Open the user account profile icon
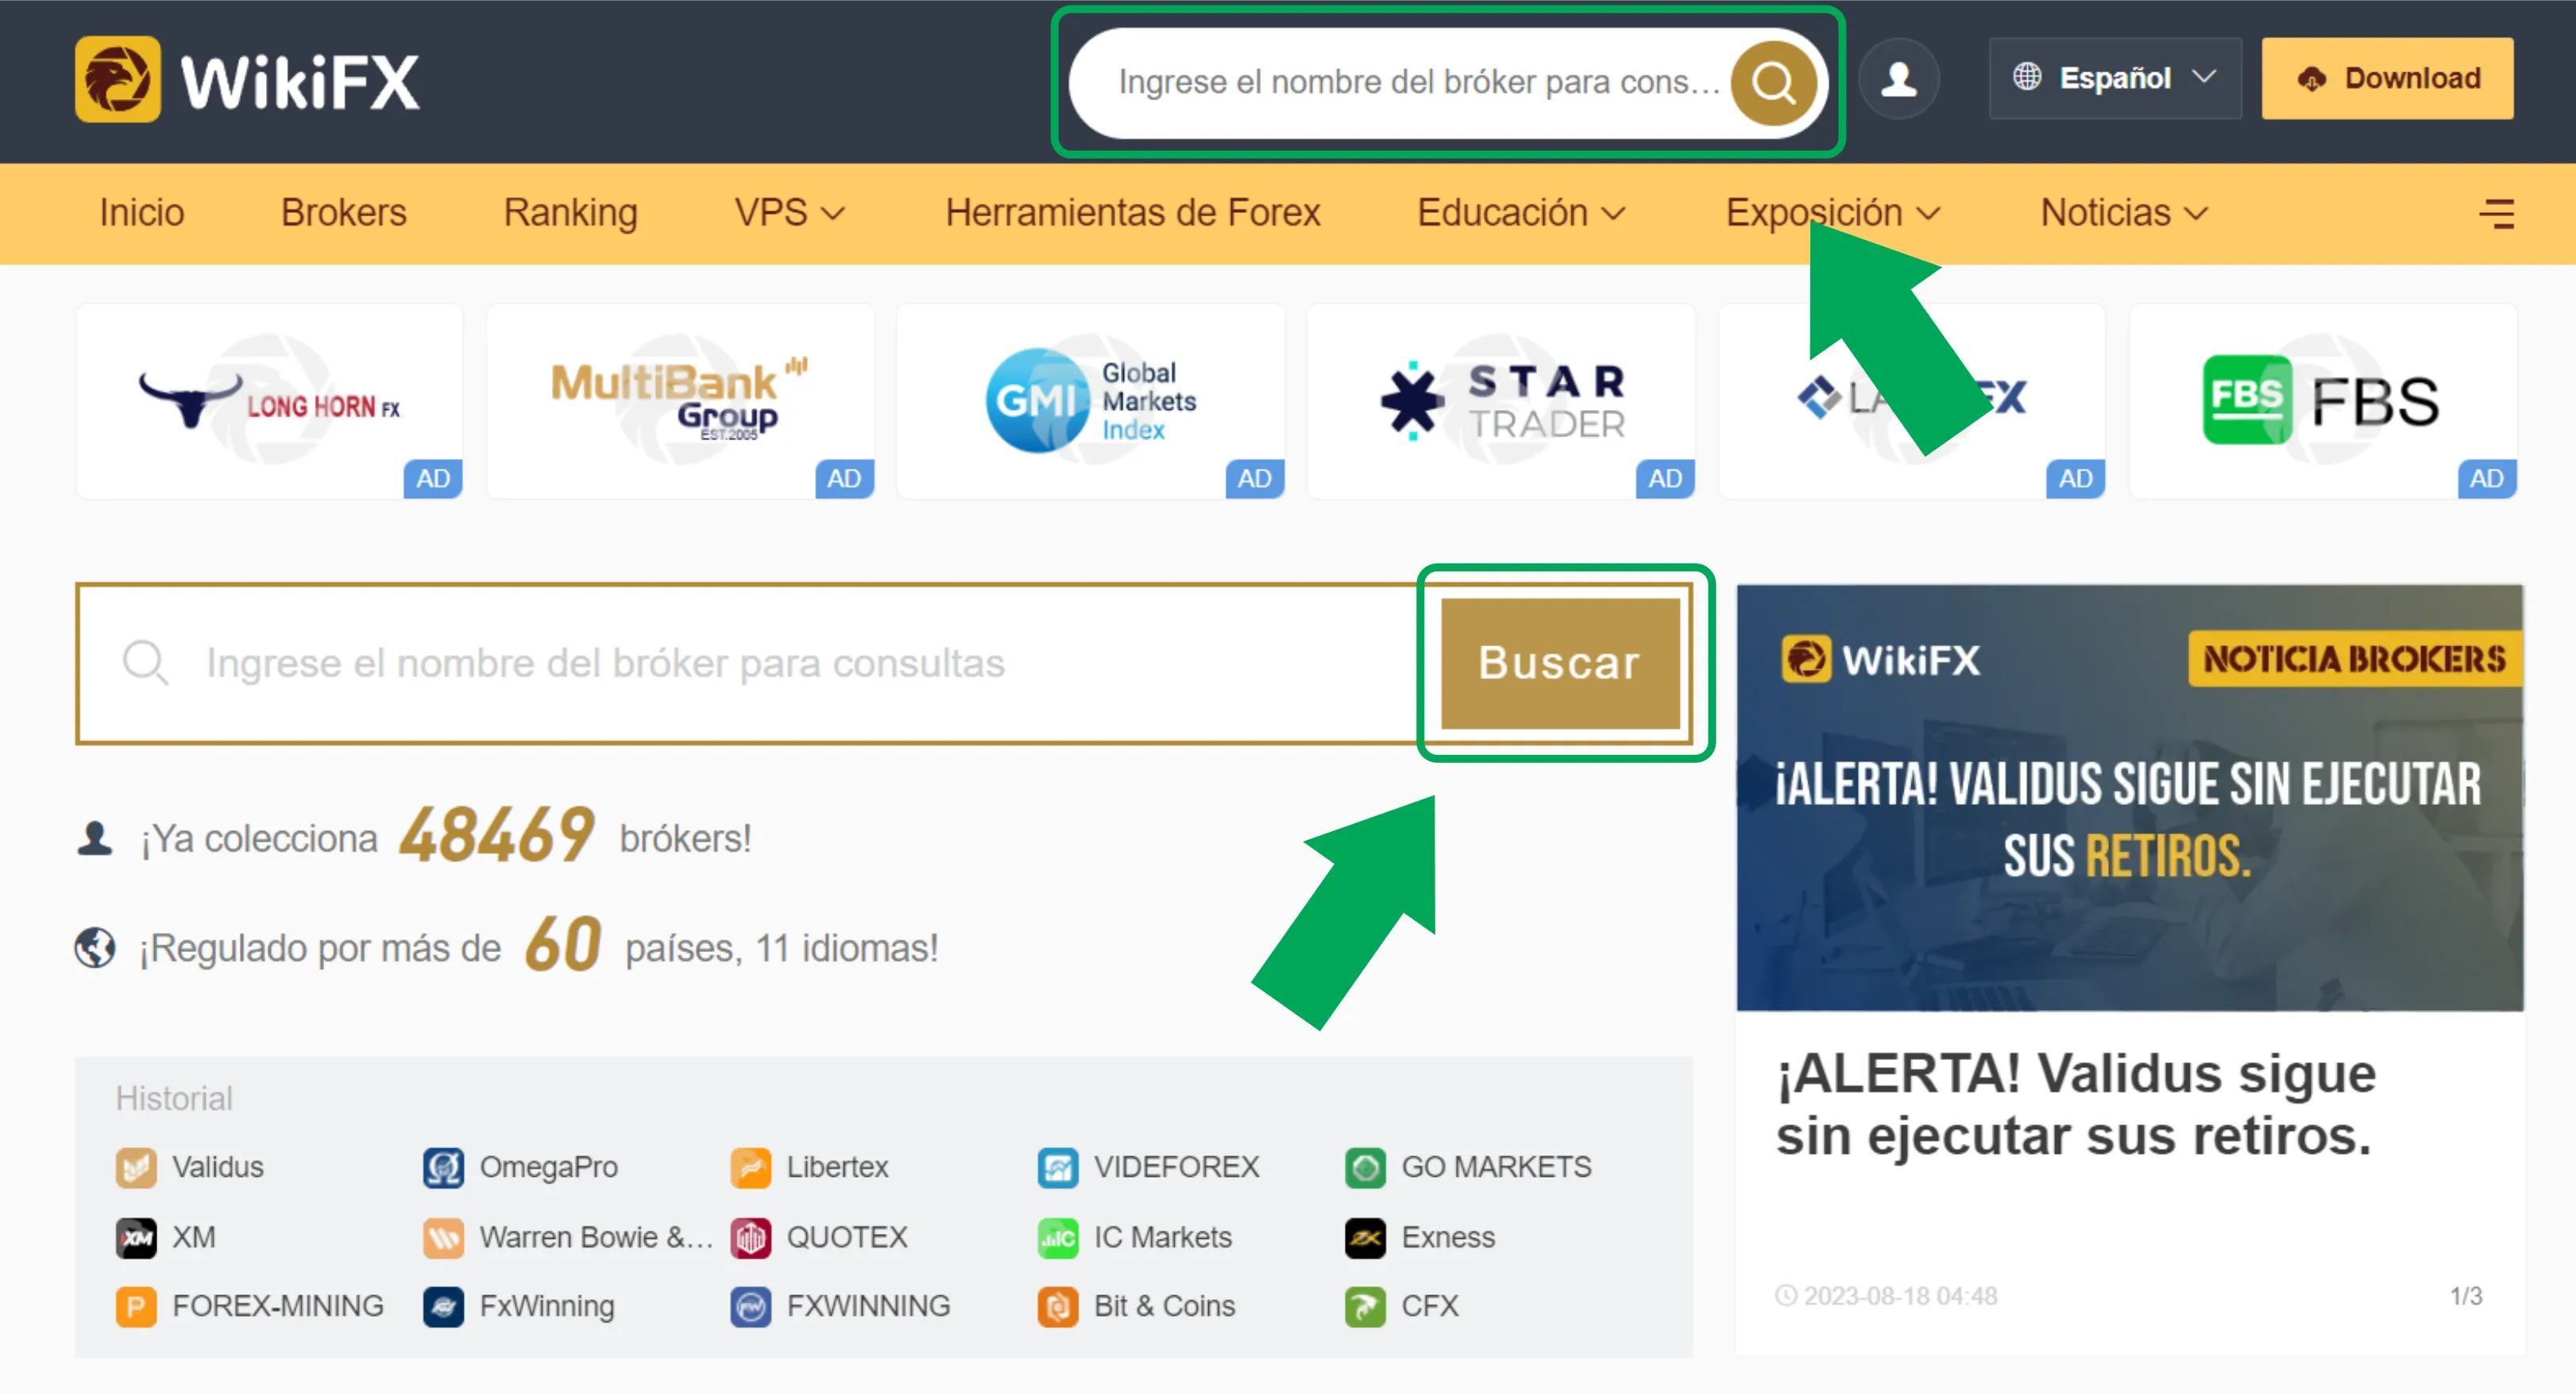2576x1393 pixels. click(x=1899, y=79)
